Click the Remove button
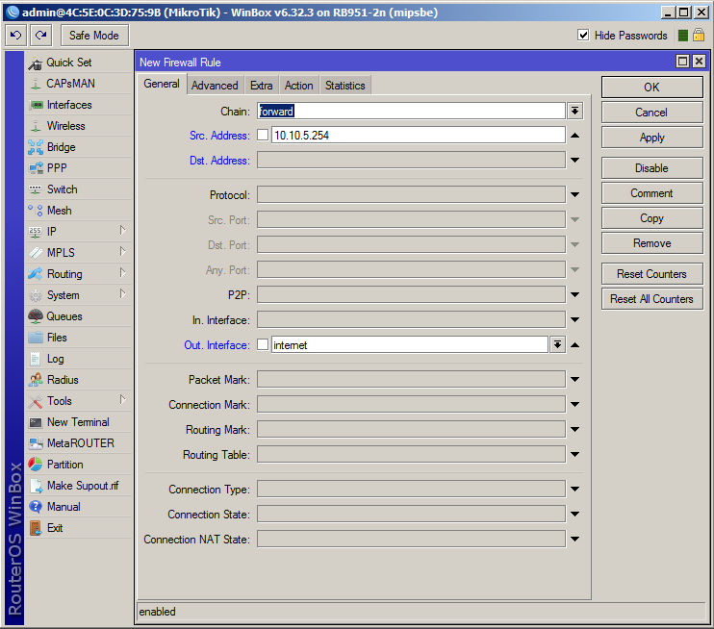 tap(652, 243)
